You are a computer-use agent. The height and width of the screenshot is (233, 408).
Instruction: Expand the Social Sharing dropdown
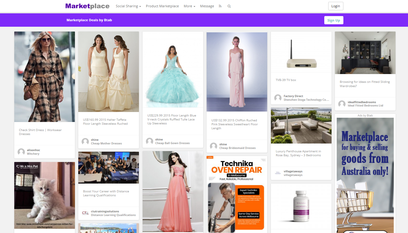[x=128, y=6]
